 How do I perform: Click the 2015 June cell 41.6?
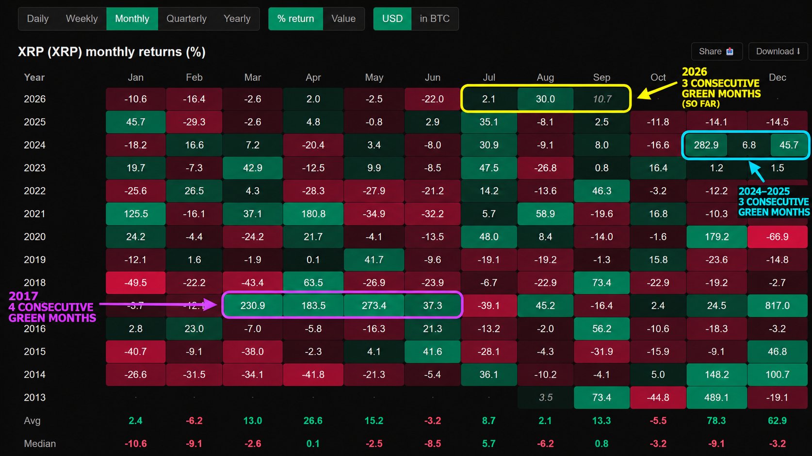(433, 352)
